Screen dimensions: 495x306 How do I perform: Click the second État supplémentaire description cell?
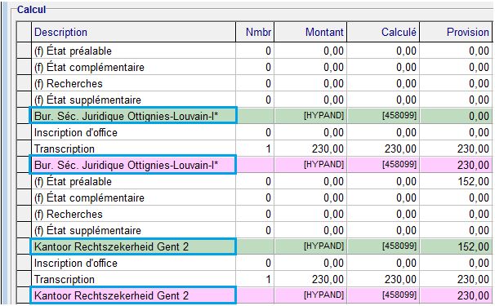[x=133, y=230]
